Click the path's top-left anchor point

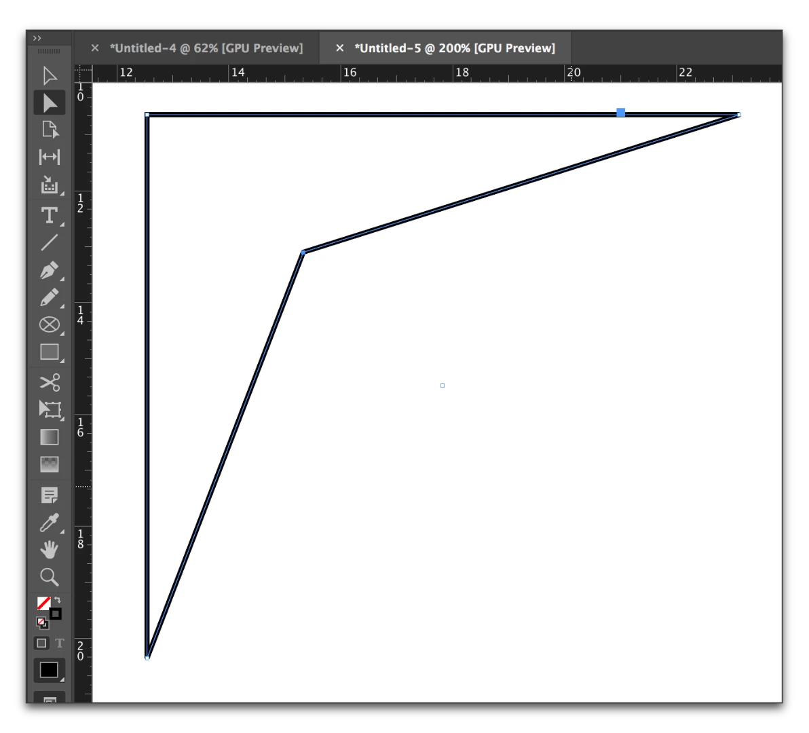point(147,115)
